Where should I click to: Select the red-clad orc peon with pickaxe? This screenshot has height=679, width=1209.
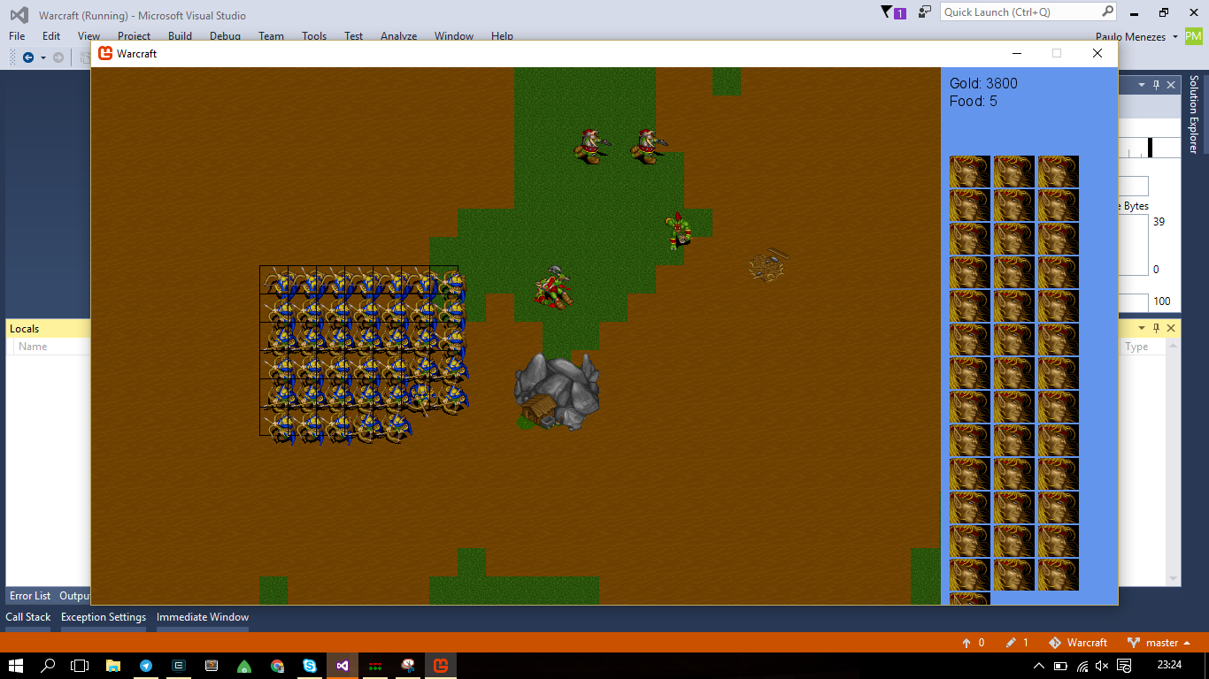tap(553, 287)
